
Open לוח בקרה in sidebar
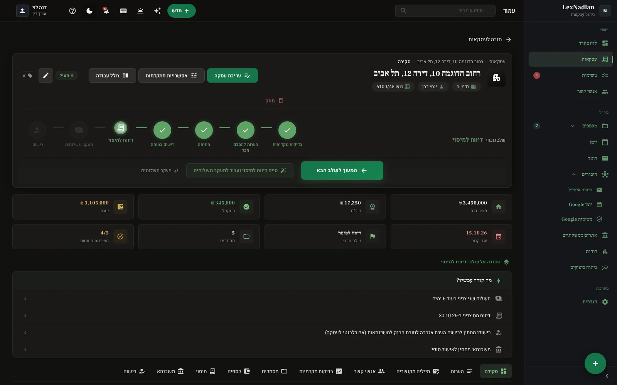click(x=571, y=43)
